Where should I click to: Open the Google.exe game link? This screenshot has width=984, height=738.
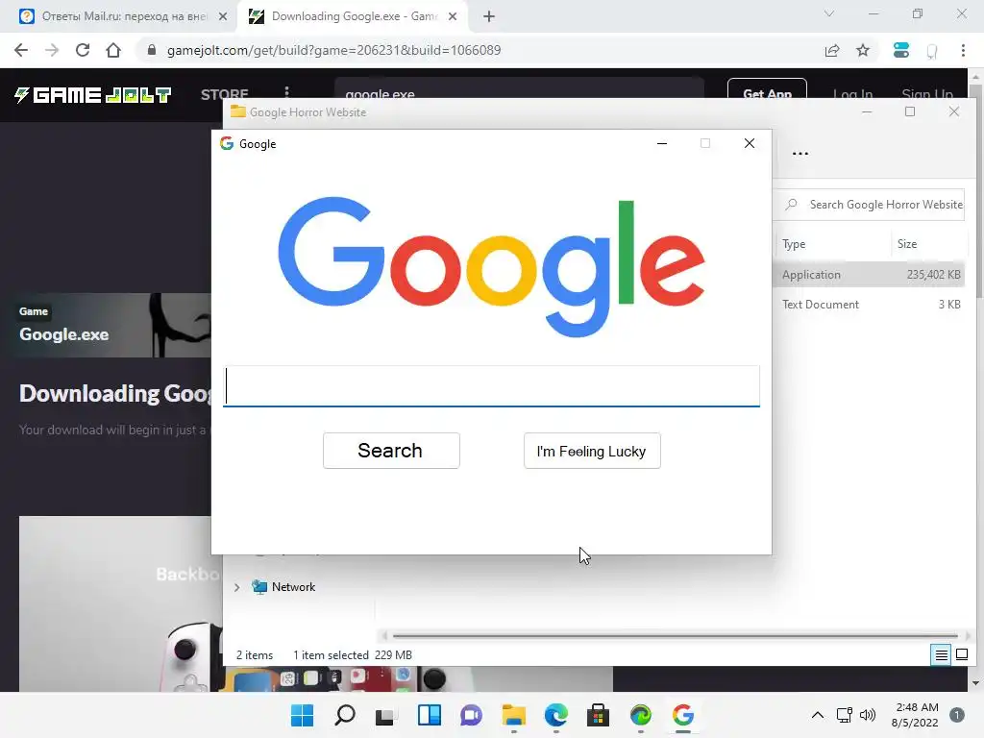tap(64, 334)
